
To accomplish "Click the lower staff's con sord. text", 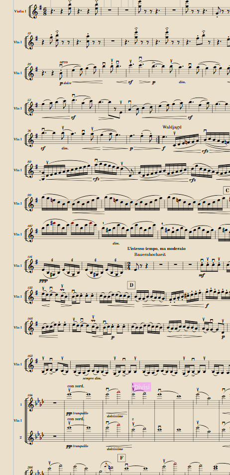I will [x=76, y=419].
